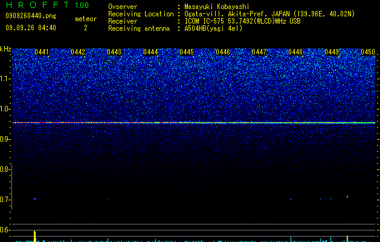Select the HROFFT 1.0.0 title text

click(x=47, y=5)
